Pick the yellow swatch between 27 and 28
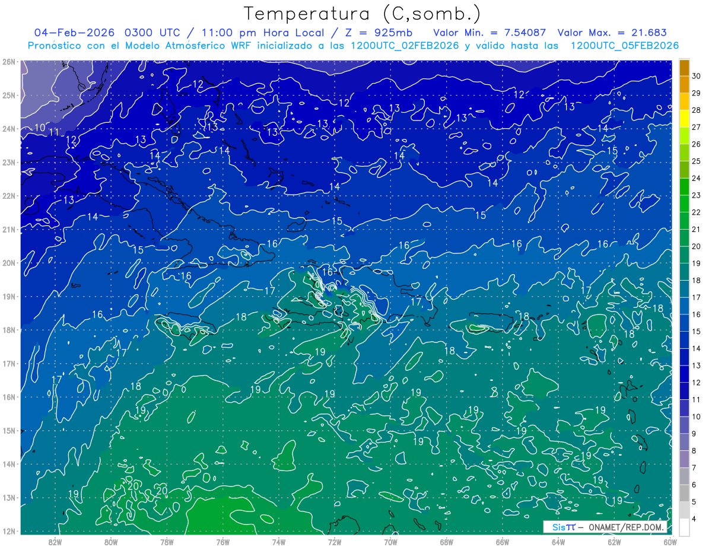This screenshot has height=550, width=712. (x=684, y=118)
